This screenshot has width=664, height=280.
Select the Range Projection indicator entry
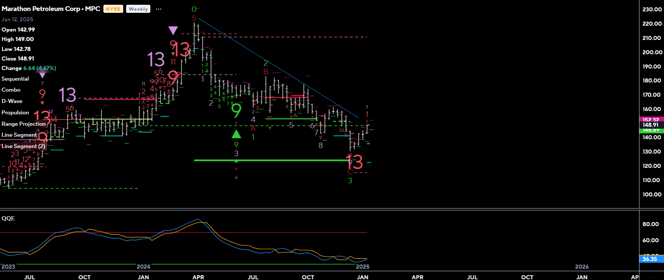coord(23,124)
